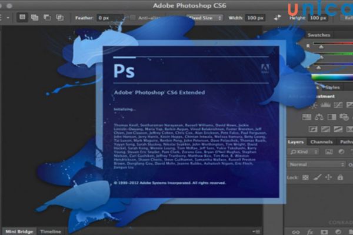Select the New Selection mode icon
Image resolution: width=353 pixels, height=235 pixels.
22,17
